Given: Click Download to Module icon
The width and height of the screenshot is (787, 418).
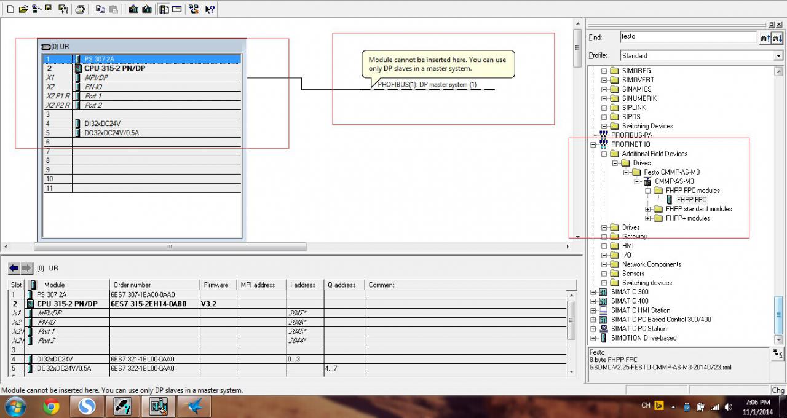Looking at the screenshot, I should point(133,9).
